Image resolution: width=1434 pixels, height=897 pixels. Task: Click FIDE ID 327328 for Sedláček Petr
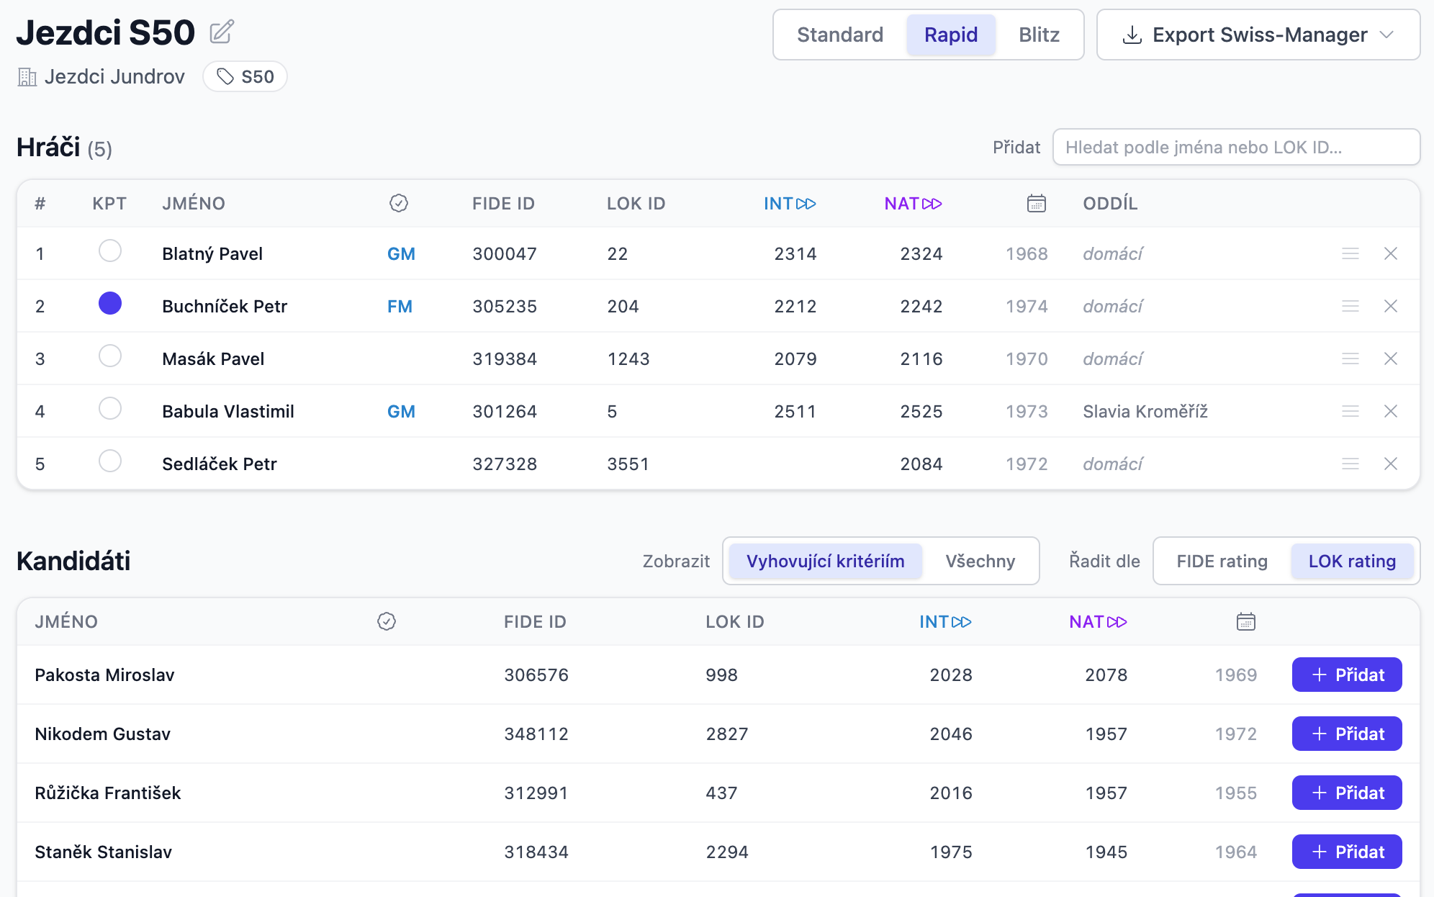pyautogui.click(x=505, y=464)
